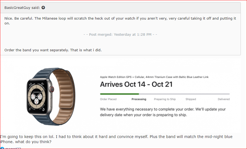
Task: Click the up-arrow icon beside BasicGreatGuy said
Action: click(43, 8)
